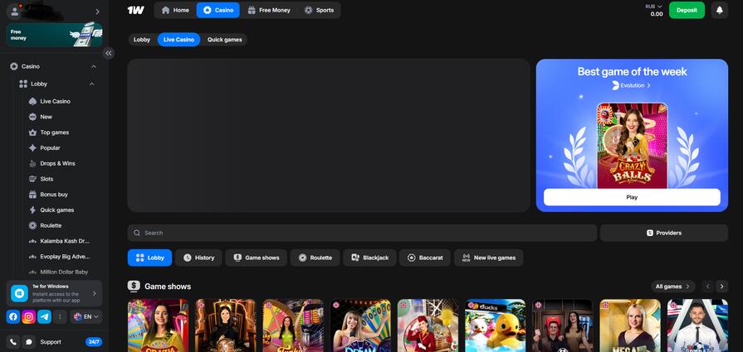The image size is (743, 352).
Task: Click the notification bell icon
Action: pyautogui.click(x=719, y=10)
